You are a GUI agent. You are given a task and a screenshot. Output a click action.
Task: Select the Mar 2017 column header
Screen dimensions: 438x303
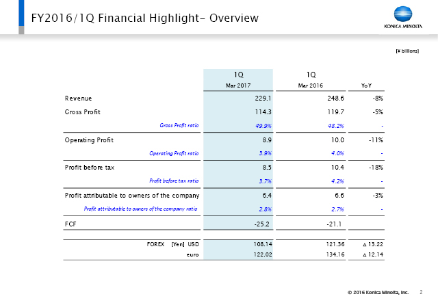(x=238, y=85)
